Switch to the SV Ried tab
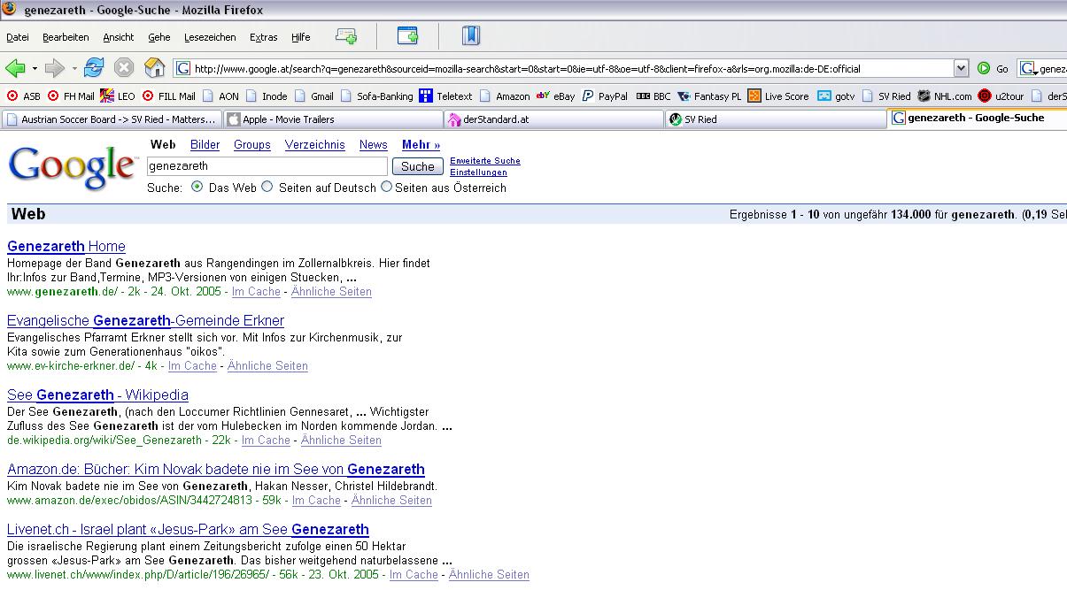 pos(776,119)
